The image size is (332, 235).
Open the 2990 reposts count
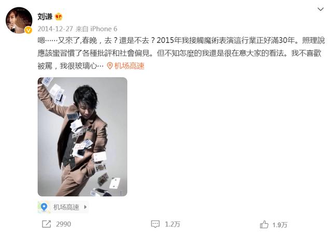point(63,224)
